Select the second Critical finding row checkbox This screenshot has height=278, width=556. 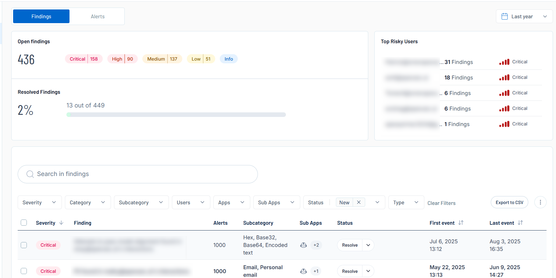(x=24, y=271)
